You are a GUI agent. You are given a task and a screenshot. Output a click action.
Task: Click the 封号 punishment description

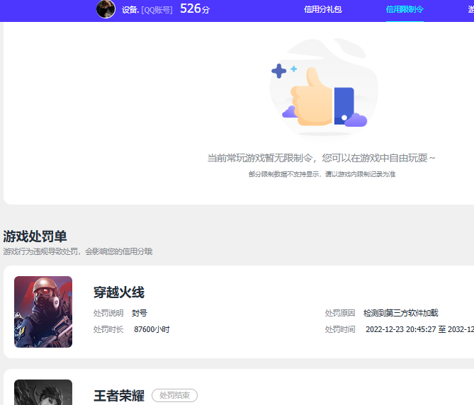click(x=140, y=313)
